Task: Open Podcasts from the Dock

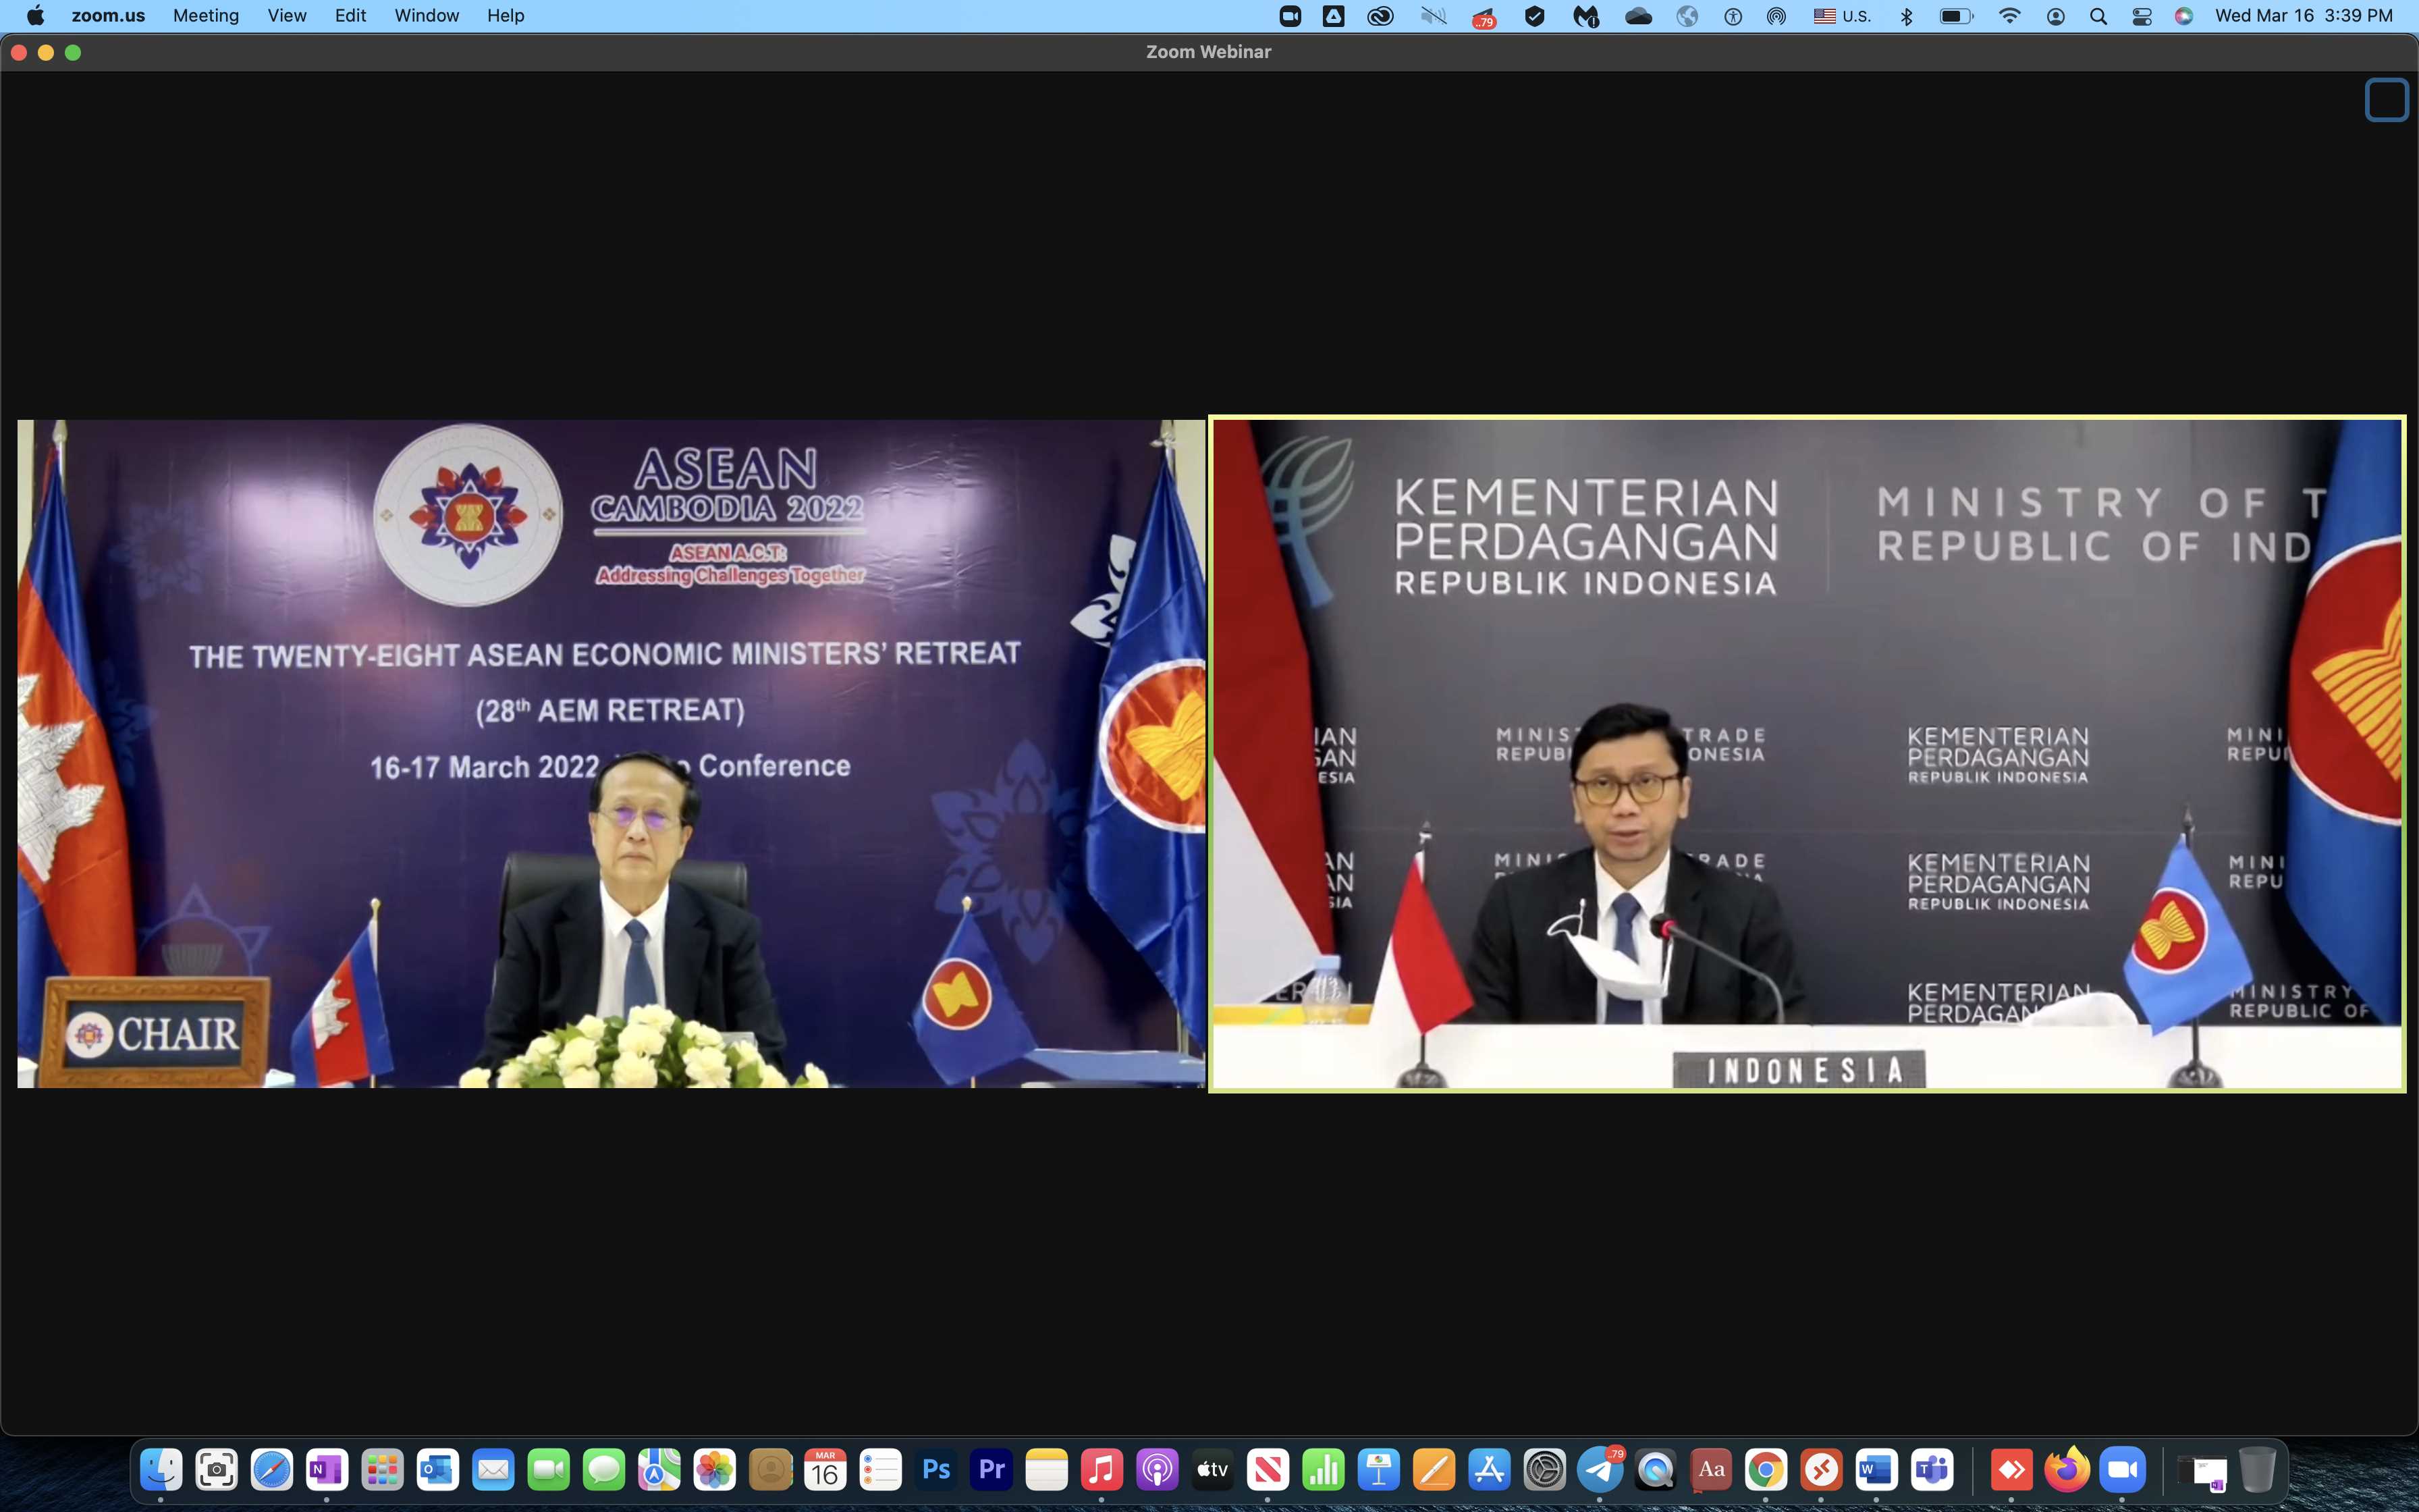Action: point(1158,1469)
